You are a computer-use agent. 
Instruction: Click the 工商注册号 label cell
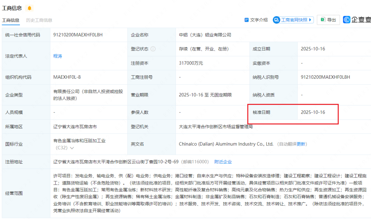pos(151,77)
